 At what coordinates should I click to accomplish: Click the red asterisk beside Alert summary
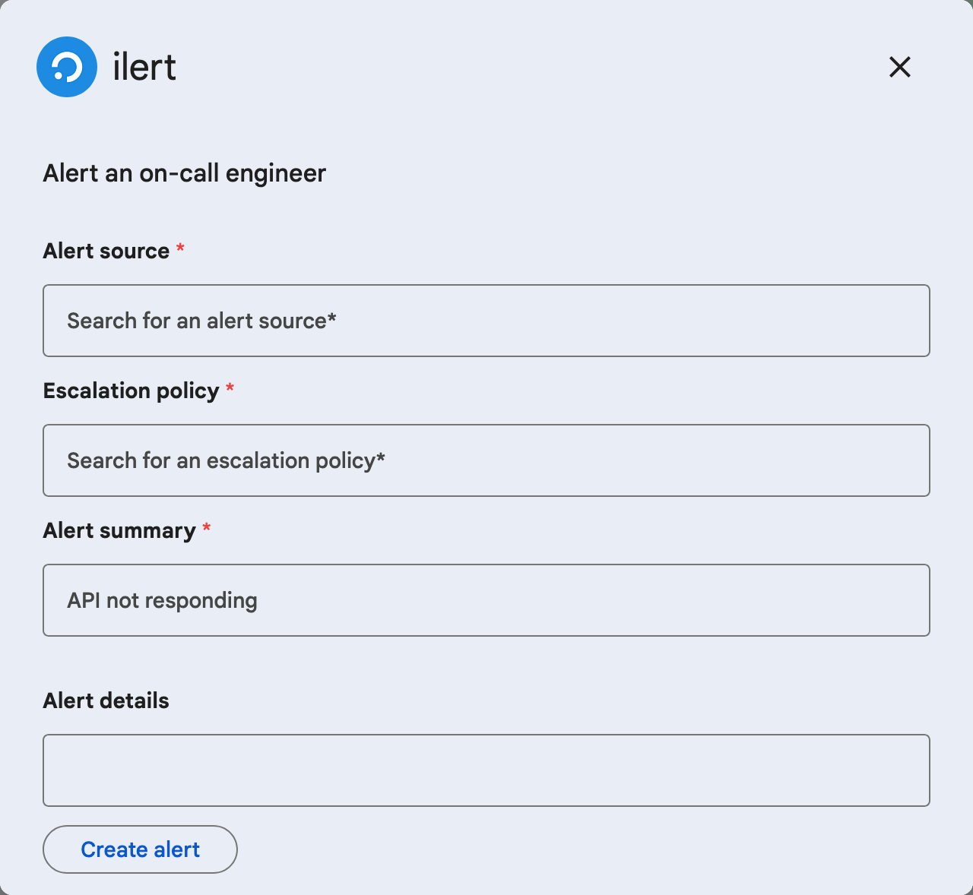coord(206,528)
